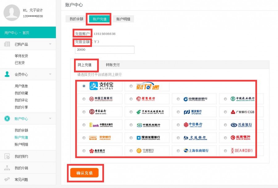The height and width of the screenshot is (188, 278).
Task: Click the 中国光大银行 logo
Action: coord(101,125)
